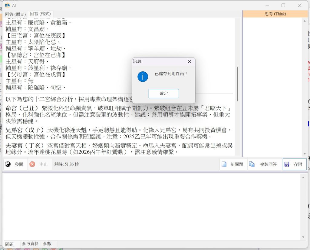Screen dimensions: 310x250
Task: Click the question box scroll-up arrow
Action: [x=303, y=177]
